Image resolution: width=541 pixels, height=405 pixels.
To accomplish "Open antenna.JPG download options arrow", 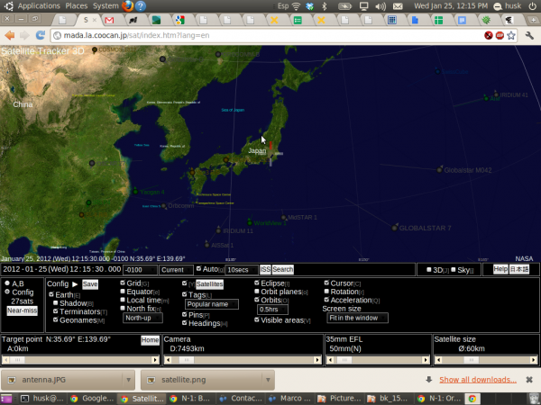I will point(128,380).
